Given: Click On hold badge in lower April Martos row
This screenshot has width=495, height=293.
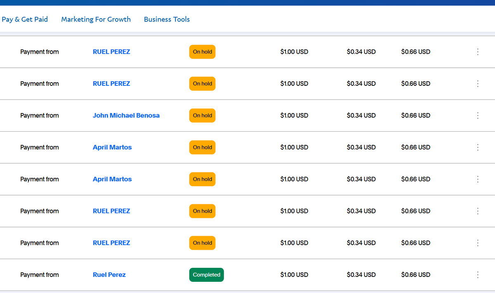Looking at the screenshot, I should 203,179.
